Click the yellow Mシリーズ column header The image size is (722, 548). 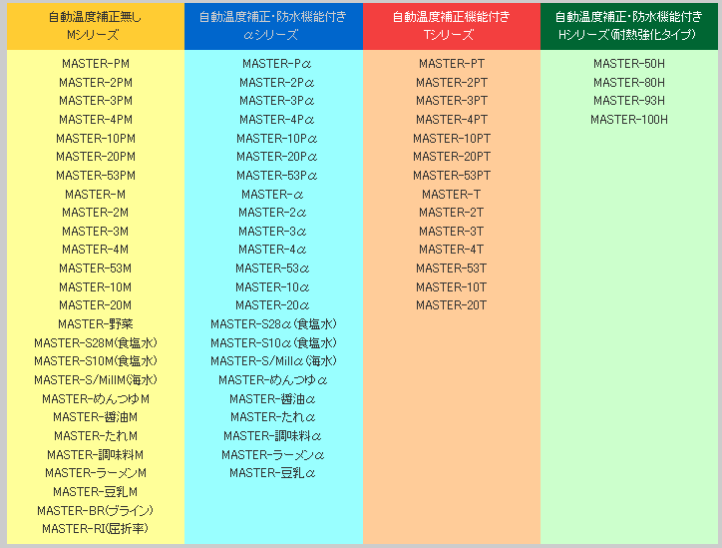pyautogui.click(x=96, y=26)
